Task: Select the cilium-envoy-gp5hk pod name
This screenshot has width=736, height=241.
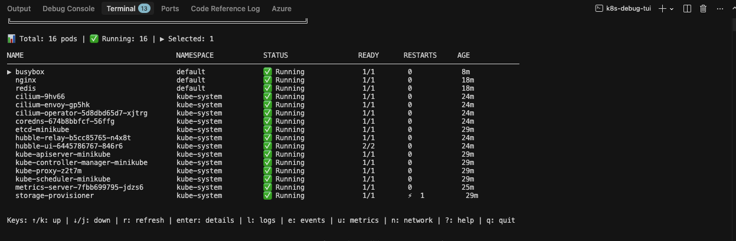Action: pos(53,105)
